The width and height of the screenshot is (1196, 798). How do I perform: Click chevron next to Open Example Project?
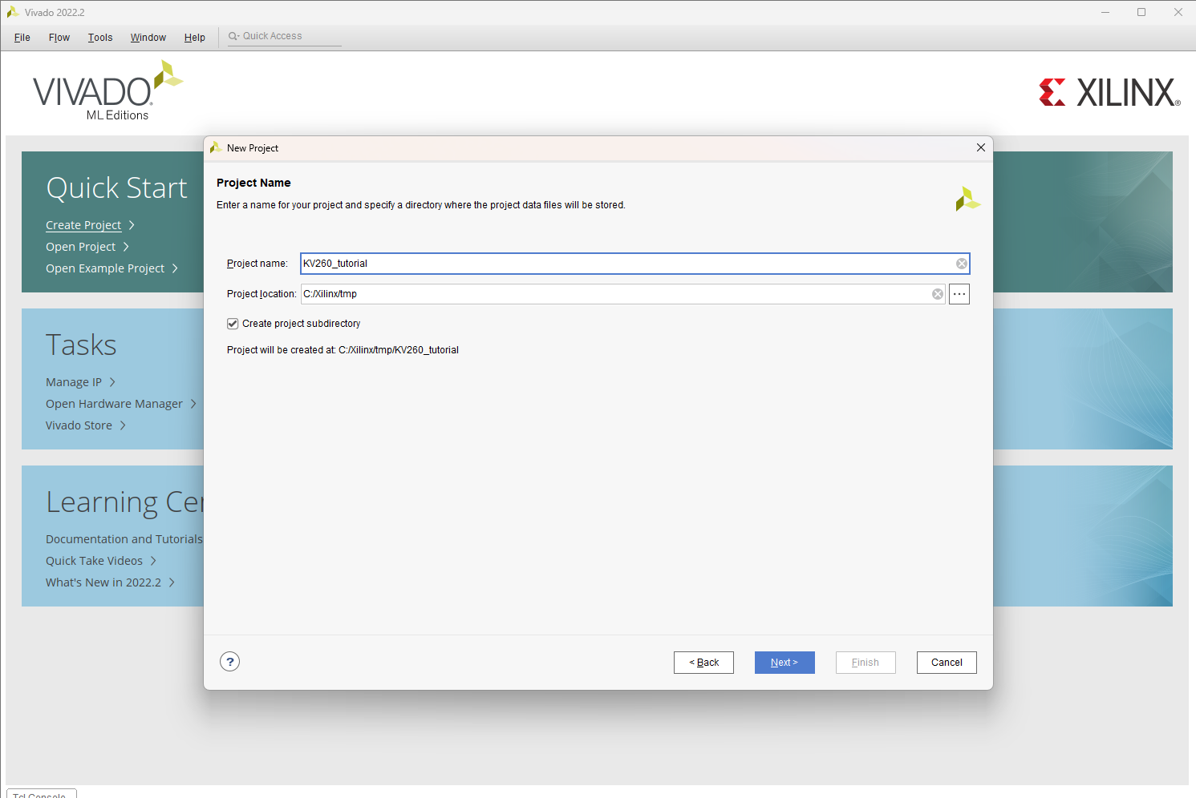(175, 268)
